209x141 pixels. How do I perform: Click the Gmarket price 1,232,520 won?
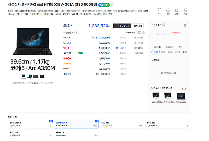point(104,43)
